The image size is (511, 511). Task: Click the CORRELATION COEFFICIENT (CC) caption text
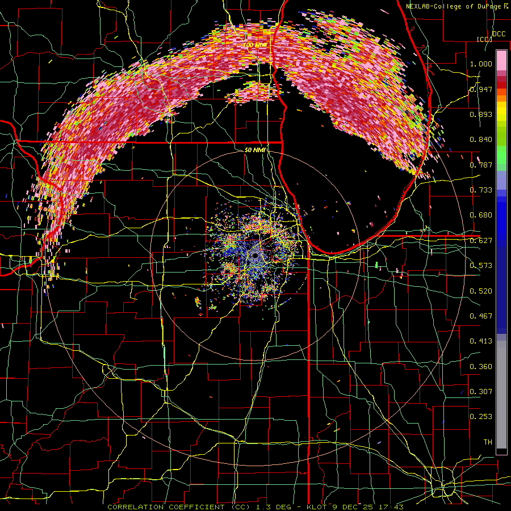tap(179, 507)
